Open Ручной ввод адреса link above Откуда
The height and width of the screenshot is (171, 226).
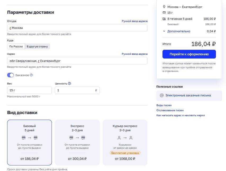(134, 21)
